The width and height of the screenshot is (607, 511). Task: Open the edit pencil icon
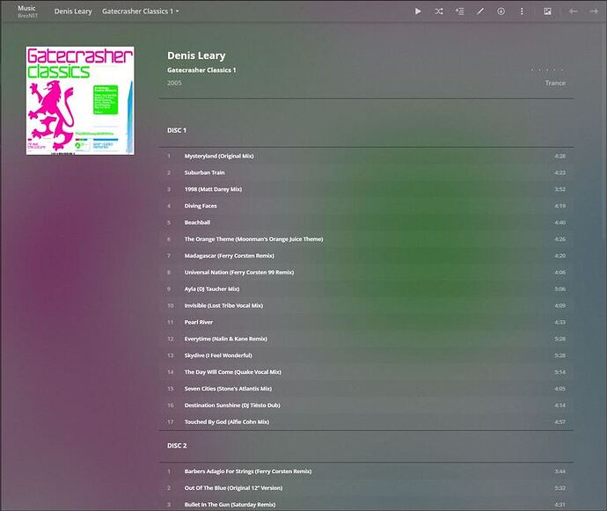pyautogui.click(x=480, y=11)
